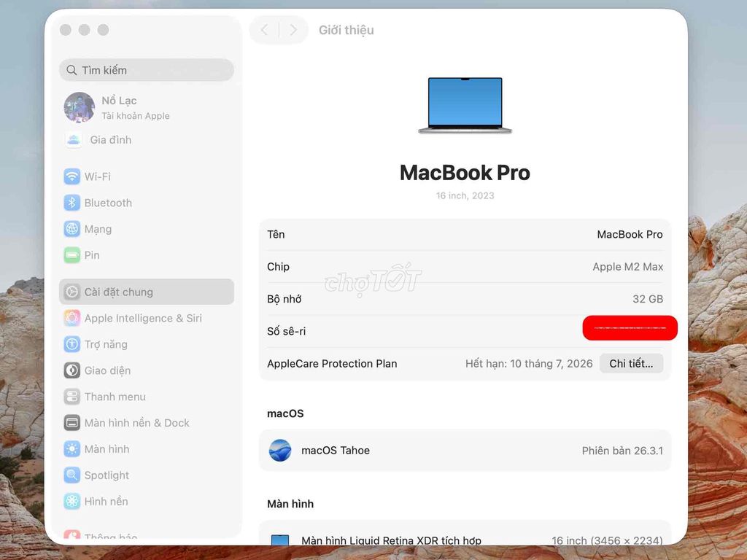The image size is (747, 560).
Task: Click the Tìm kiếm search field
Action: 146,70
